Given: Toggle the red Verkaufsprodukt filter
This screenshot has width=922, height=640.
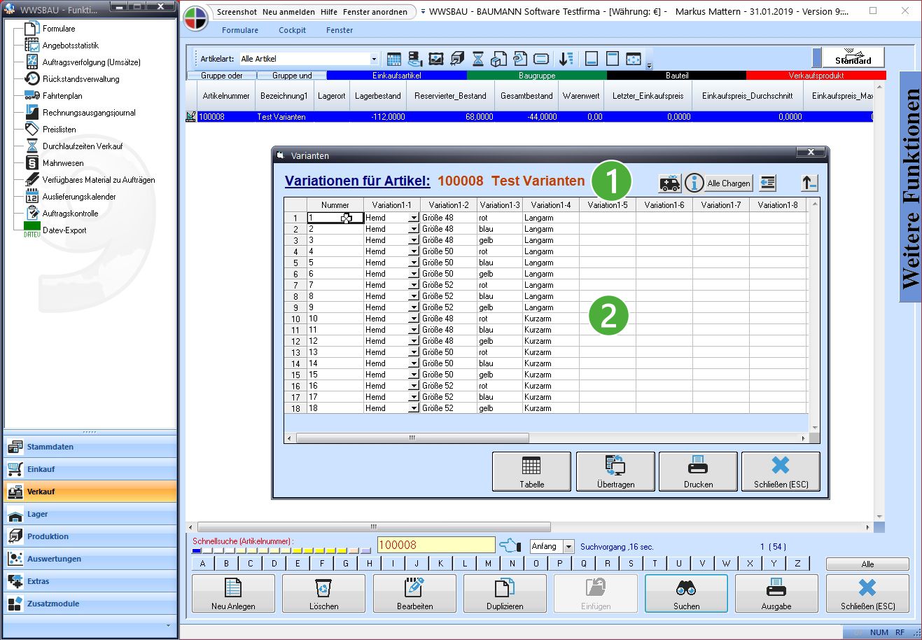Looking at the screenshot, I should tap(816, 76).
